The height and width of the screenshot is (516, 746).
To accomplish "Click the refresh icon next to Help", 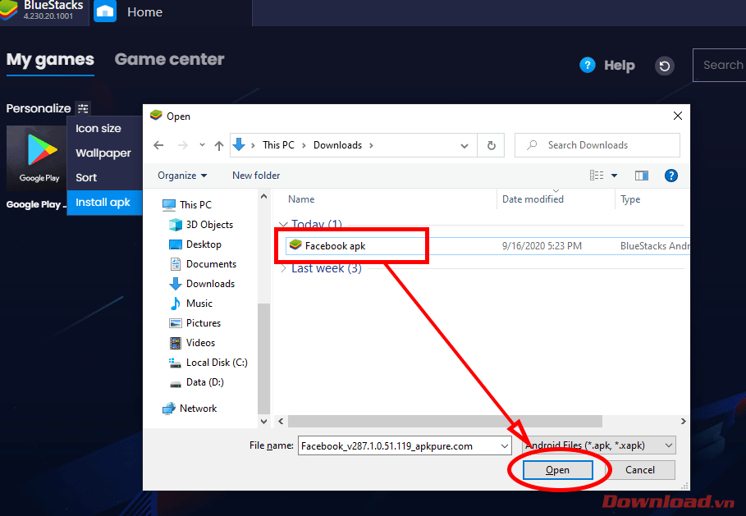I will click(x=664, y=66).
